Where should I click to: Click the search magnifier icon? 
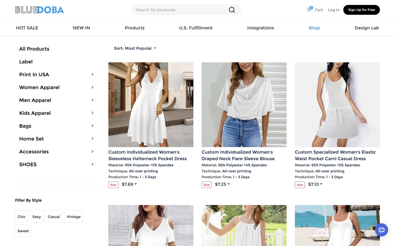click(232, 10)
